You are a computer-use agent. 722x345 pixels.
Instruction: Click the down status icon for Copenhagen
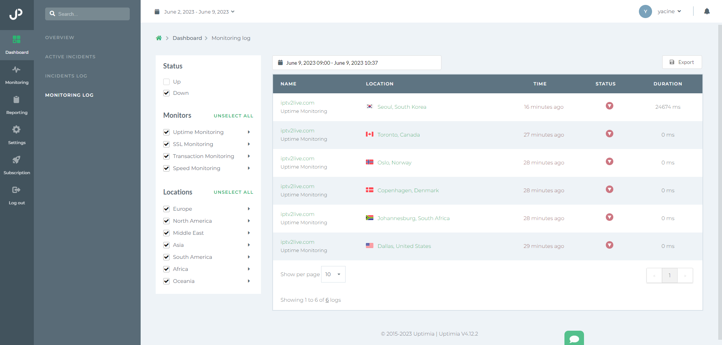tap(610, 190)
